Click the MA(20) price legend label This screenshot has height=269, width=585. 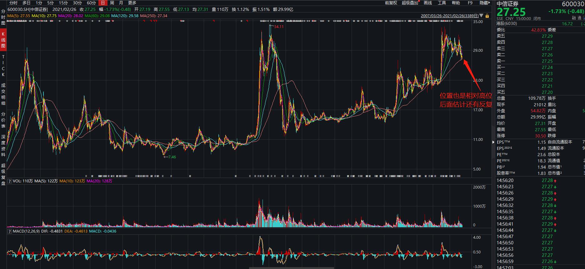click(x=71, y=16)
